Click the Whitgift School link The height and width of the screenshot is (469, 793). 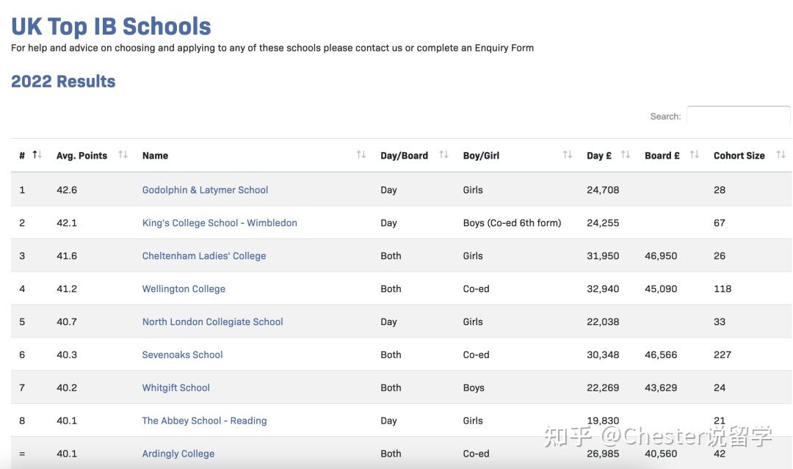pyautogui.click(x=175, y=388)
